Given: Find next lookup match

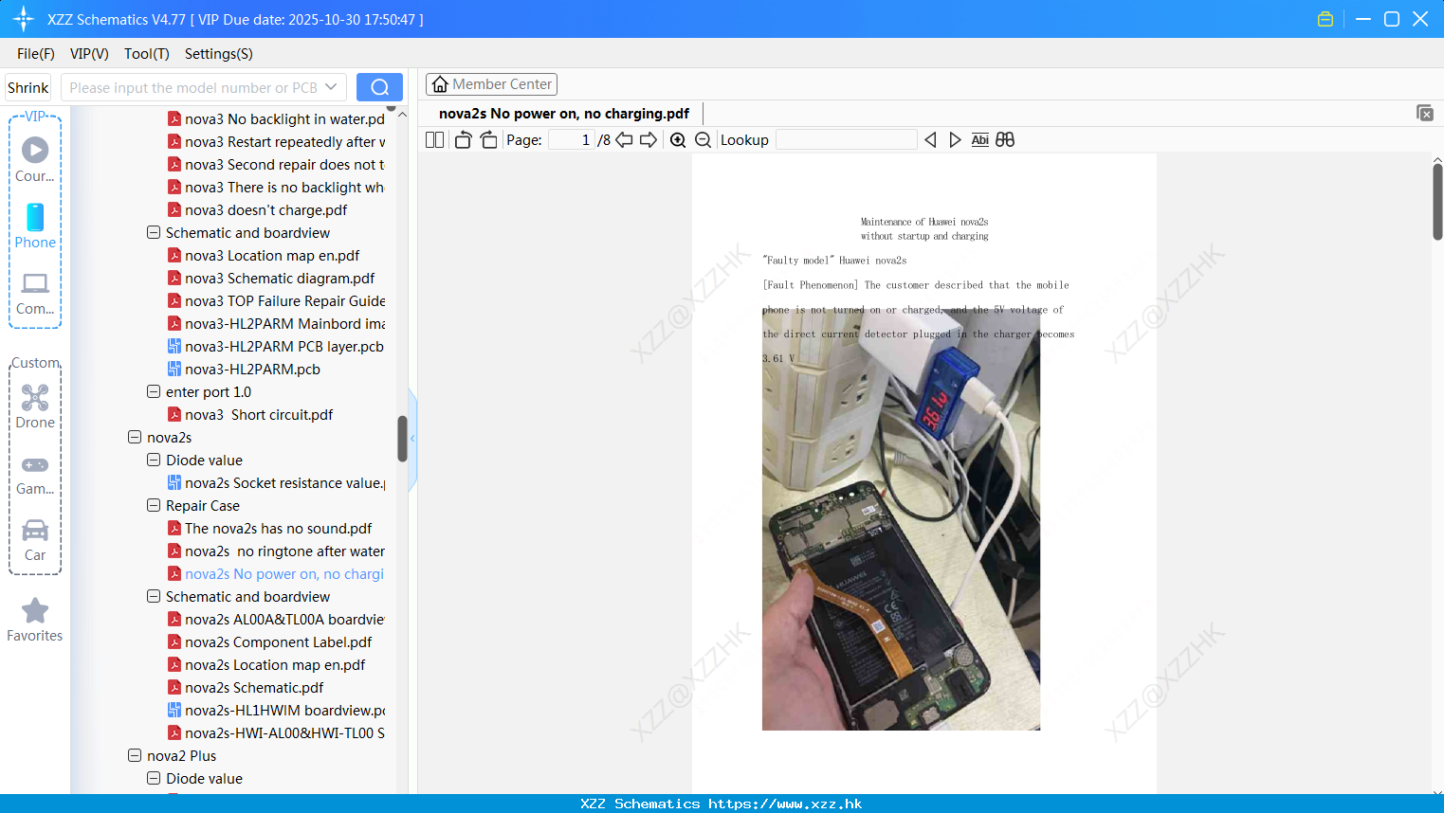Looking at the screenshot, I should [955, 140].
